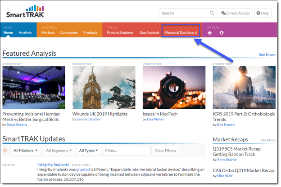Open Q319 SCS Market Recap article

point(237,151)
